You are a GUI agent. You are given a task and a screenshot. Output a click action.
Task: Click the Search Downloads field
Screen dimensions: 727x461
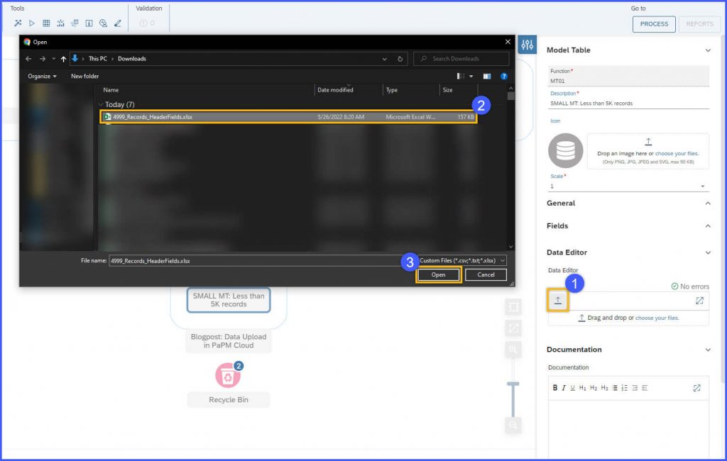coord(461,59)
